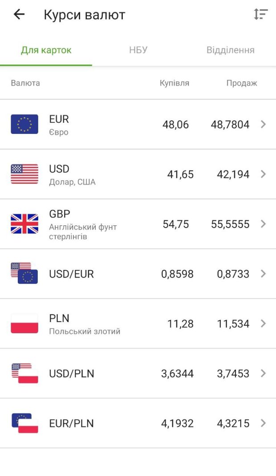This screenshot has width=276, height=476.
Task: Expand EUR row chevron
Action: [263, 124]
